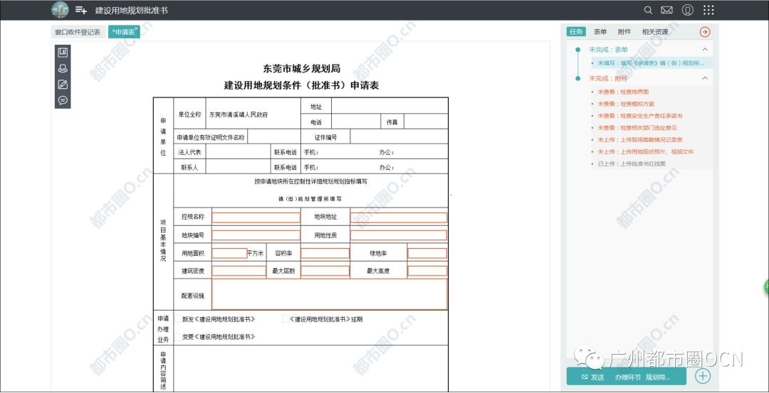Click the 用地面积 input field

(x=229, y=253)
